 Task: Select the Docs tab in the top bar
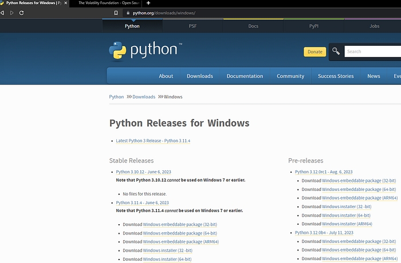253,26
